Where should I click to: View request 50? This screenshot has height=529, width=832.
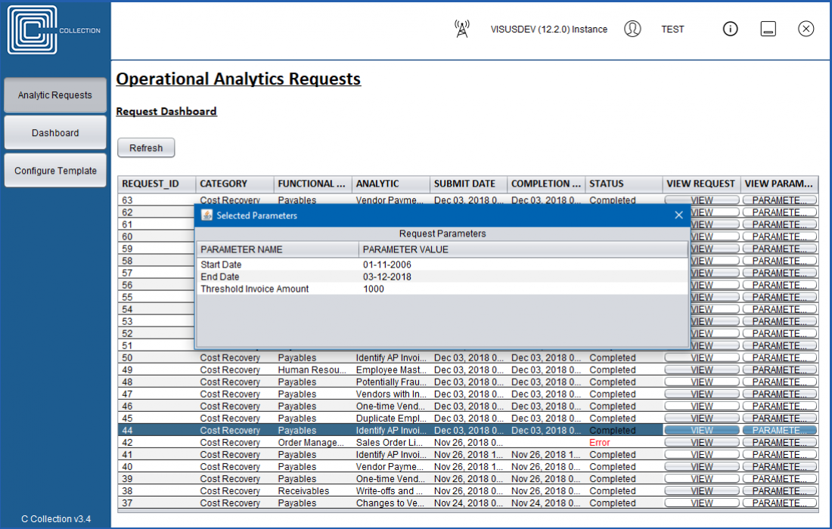[701, 357]
